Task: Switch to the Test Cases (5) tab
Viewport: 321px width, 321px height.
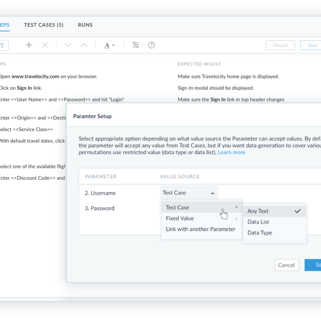Action: (44, 25)
